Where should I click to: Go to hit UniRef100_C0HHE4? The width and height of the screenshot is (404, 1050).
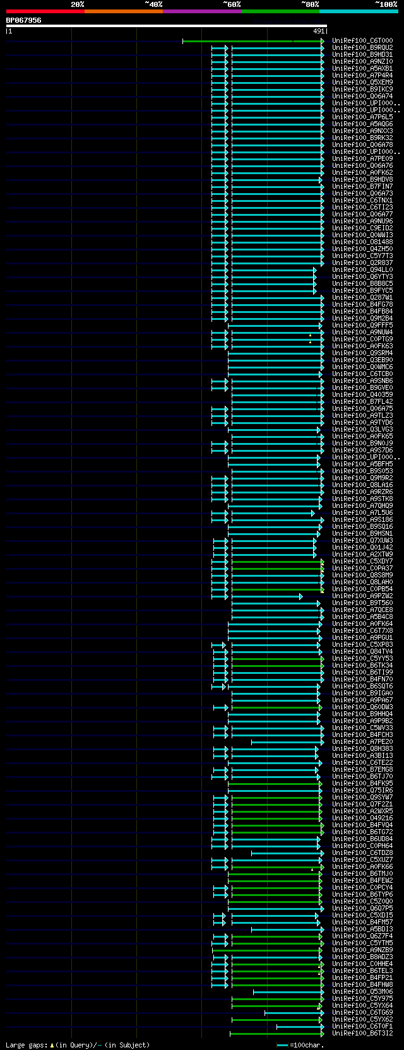tap(362, 964)
